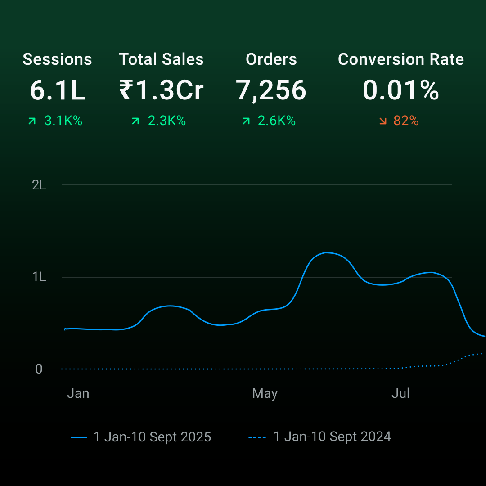Image resolution: width=486 pixels, height=486 pixels.
Task: Toggle the 1 Jan-10 Sept 2025 legend series
Action: 152,437
